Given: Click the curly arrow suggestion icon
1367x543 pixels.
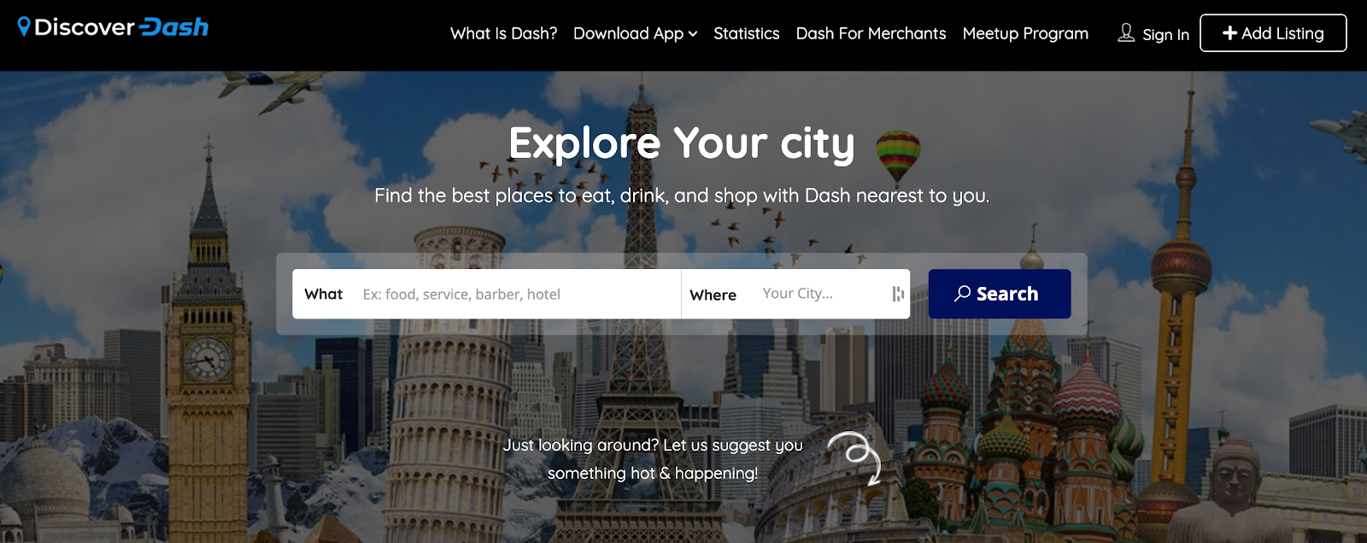Looking at the screenshot, I should point(855,458).
